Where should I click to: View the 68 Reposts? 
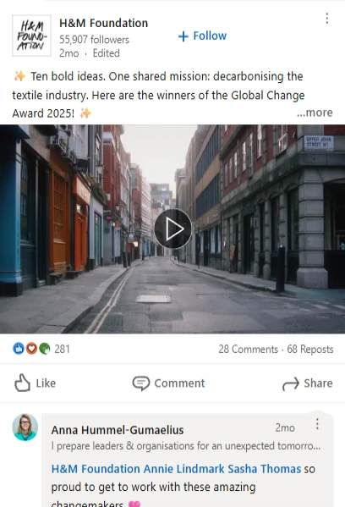pos(310,350)
